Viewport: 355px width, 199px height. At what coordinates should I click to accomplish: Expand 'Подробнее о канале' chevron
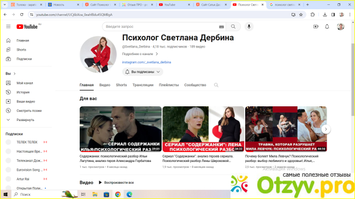click(x=157, y=54)
